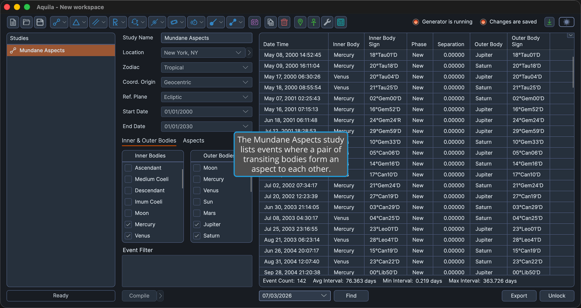Toggle the light theme sun icon
Screen dimensions: 581x308
tap(567, 22)
